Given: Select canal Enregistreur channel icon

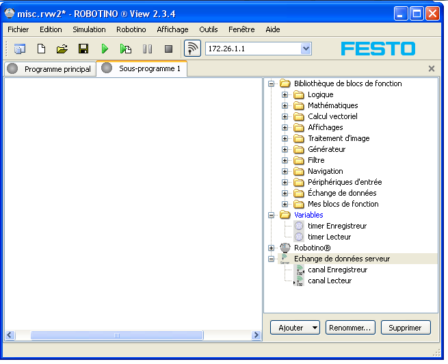Looking at the screenshot, I should click(x=300, y=270).
